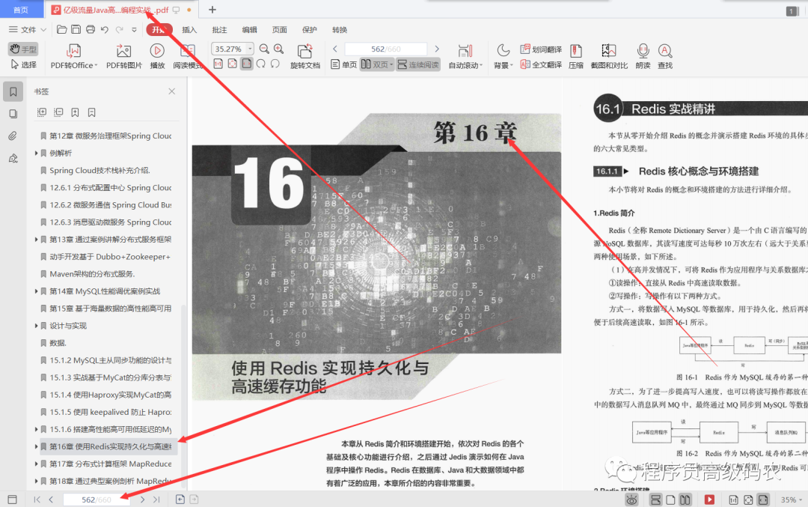808x507 pixels.
Task: Choose fit page view in toolbar
Action: [x=233, y=64]
